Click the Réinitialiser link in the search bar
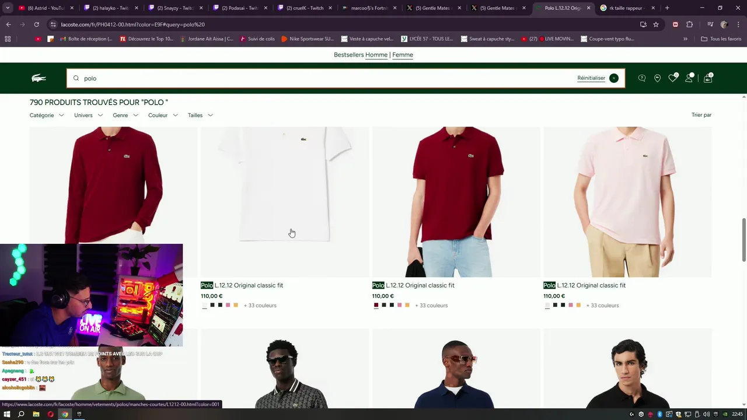This screenshot has height=420, width=747. coord(591,78)
